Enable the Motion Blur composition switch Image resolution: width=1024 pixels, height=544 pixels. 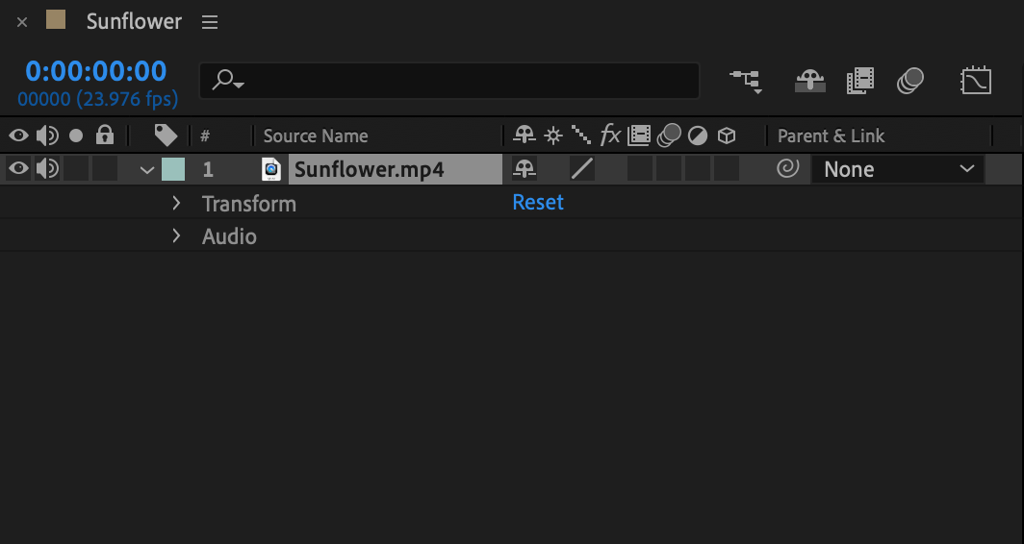click(910, 82)
